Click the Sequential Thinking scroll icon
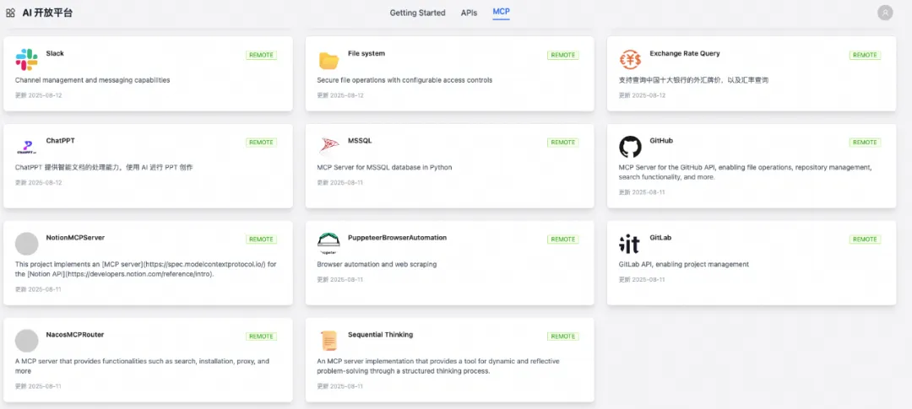 [x=328, y=341]
